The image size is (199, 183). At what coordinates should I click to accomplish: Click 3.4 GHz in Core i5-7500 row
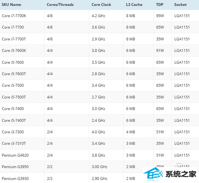[99, 85]
